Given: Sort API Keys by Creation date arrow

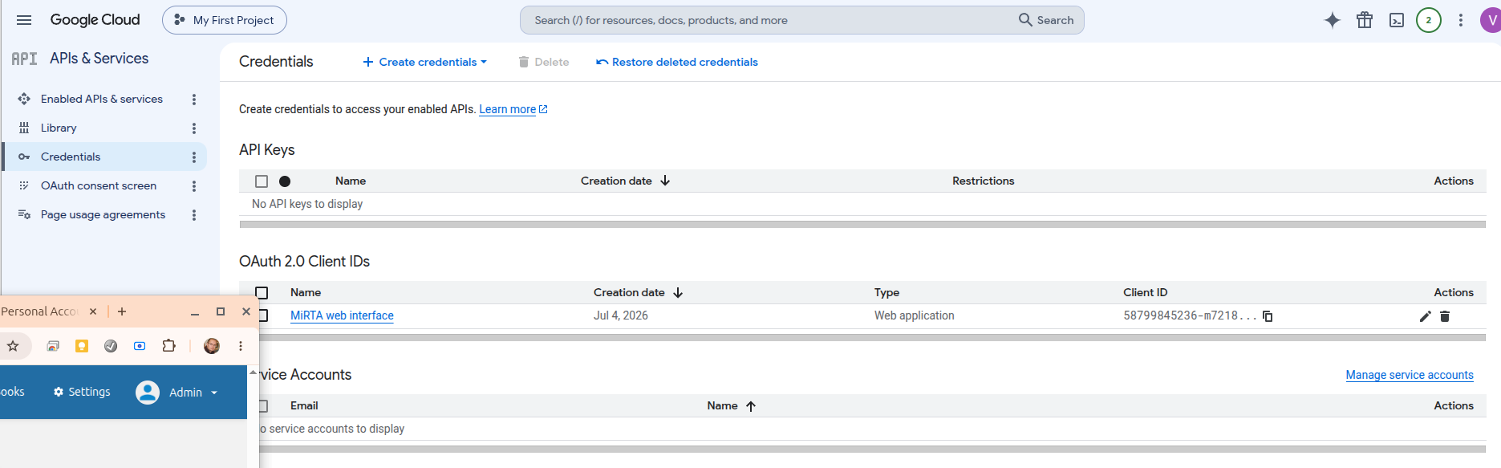Looking at the screenshot, I should 665,181.
